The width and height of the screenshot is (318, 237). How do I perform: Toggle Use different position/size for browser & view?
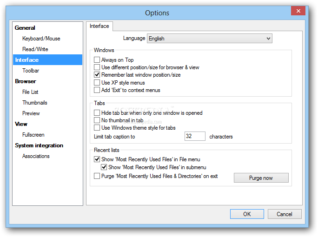97,67
